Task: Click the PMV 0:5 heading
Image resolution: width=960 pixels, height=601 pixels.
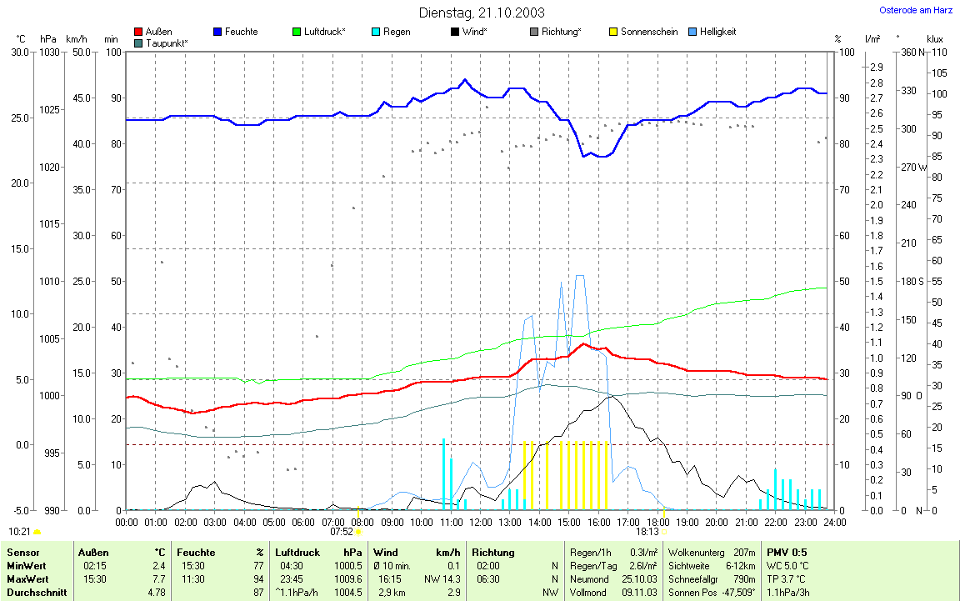Action: [786, 553]
